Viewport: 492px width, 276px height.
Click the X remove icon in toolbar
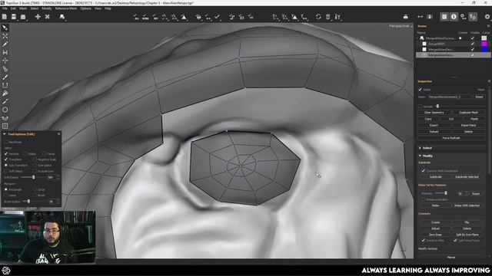pos(47,17)
